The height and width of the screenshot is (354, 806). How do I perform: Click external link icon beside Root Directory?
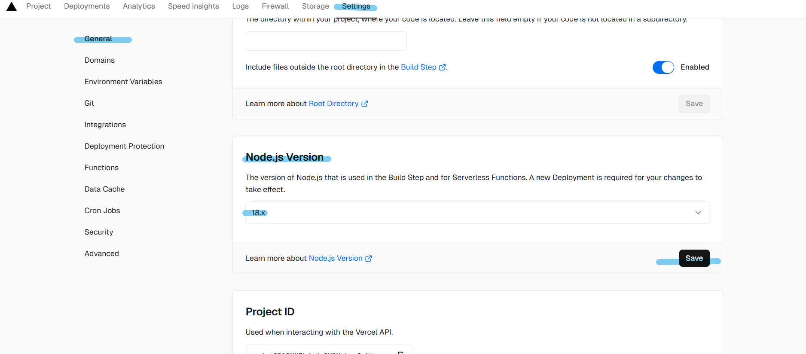click(364, 104)
